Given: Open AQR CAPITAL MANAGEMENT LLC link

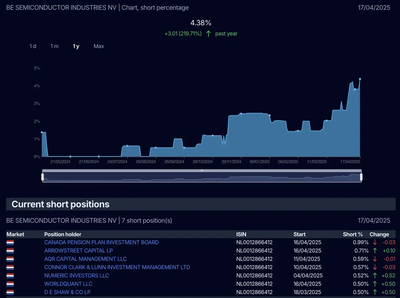Looking at the screenshot, I should [85, 259].
